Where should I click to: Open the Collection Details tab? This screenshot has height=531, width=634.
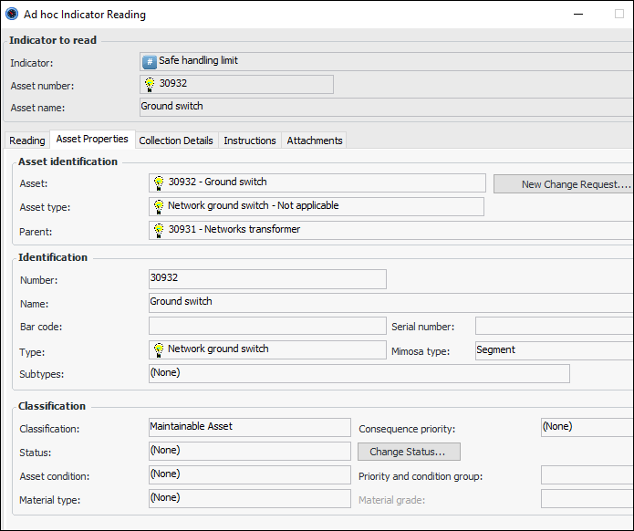(x=176, y=141)
